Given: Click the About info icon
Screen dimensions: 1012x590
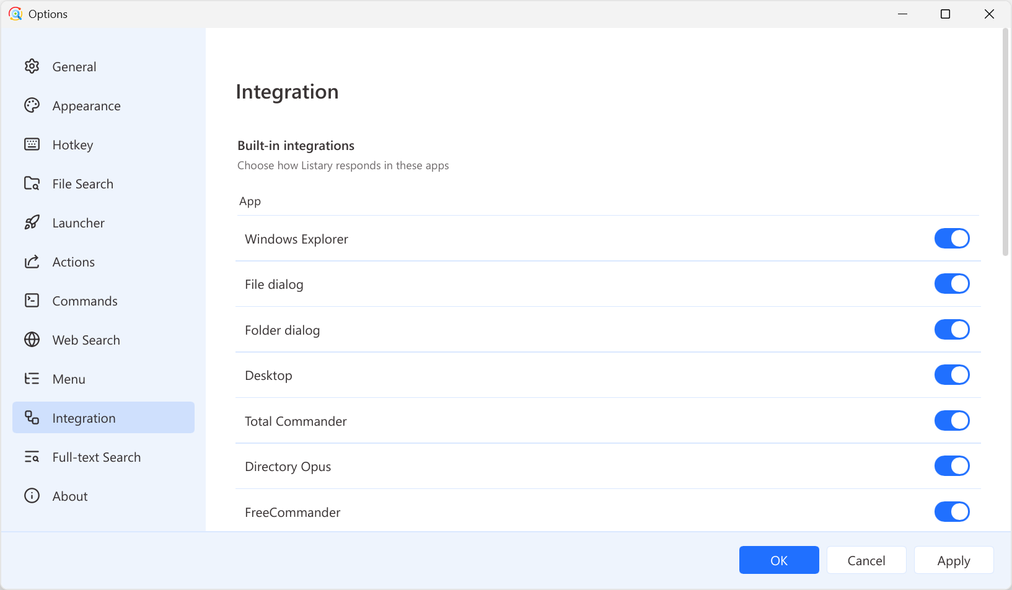Looking at the screenshot, I should (32, 496).
